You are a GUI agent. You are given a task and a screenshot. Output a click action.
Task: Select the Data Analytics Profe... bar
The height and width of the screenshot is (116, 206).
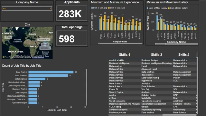34,86
